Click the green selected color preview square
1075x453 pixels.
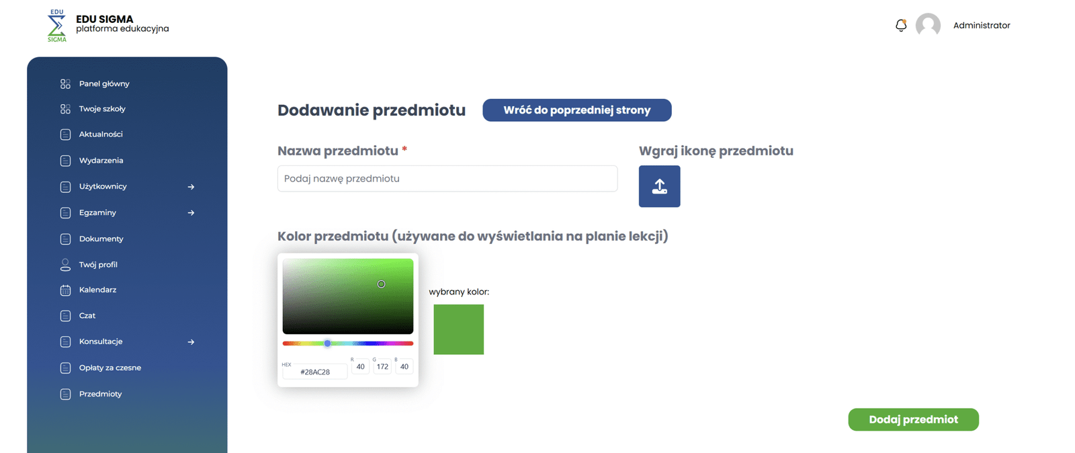tap(458, 329)
